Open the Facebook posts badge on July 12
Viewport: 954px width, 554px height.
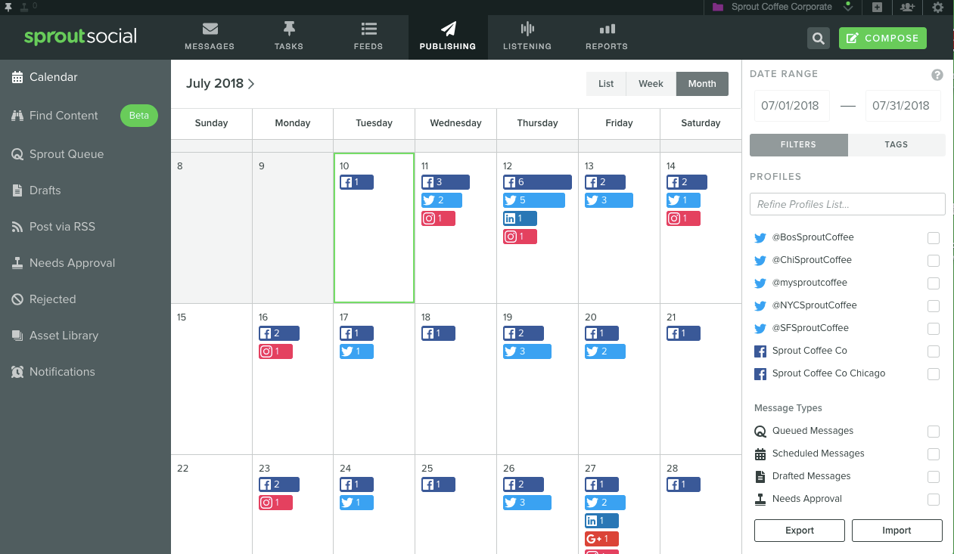click(537, 182)
